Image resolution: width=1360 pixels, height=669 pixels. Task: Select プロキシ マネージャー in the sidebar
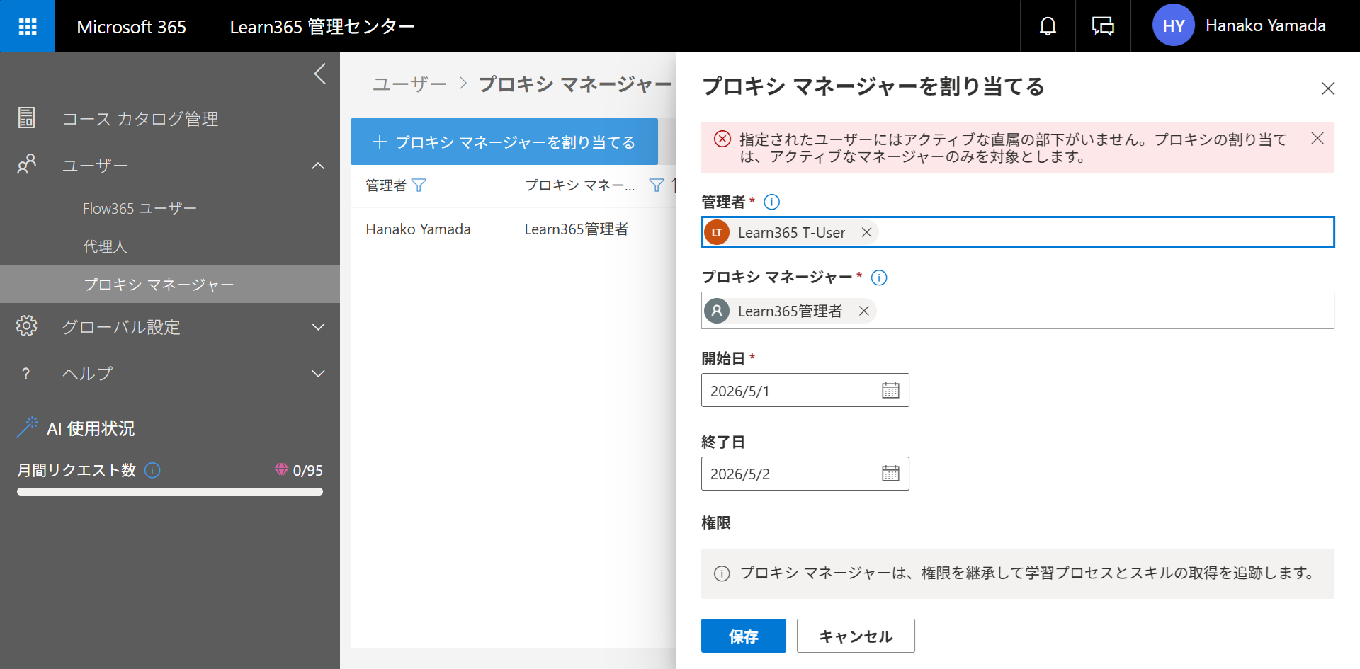(170, 284)
